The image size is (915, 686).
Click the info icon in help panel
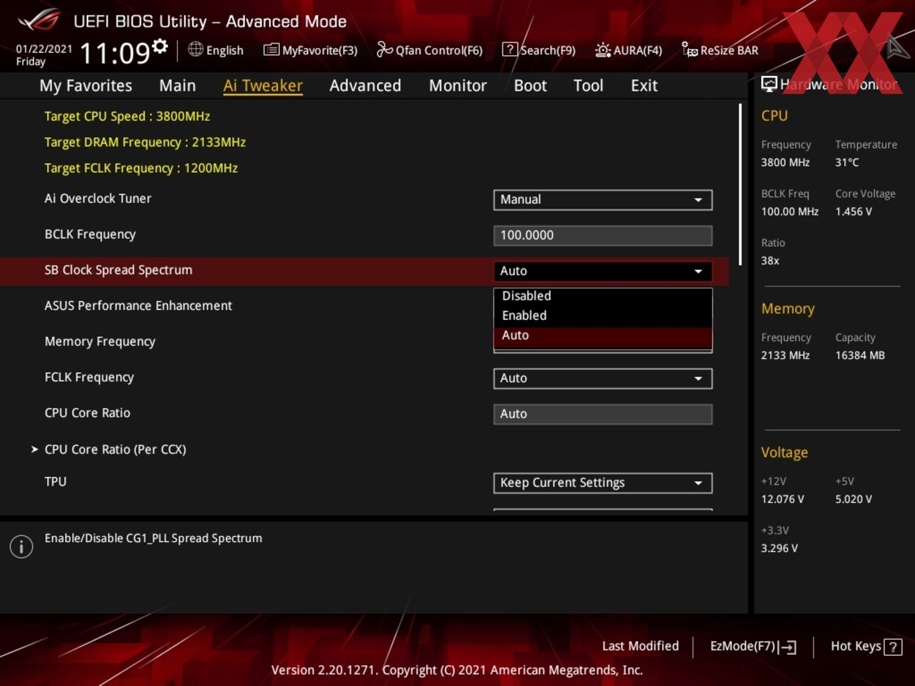click(x=22, y=547)
